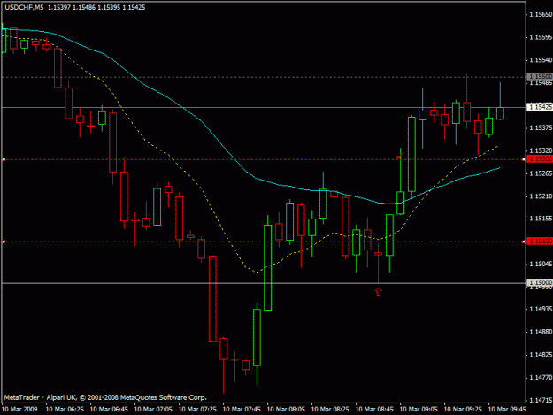The image size is (553, 415).
Task: Click the 1.15045 price scale label
Action: 541,264
